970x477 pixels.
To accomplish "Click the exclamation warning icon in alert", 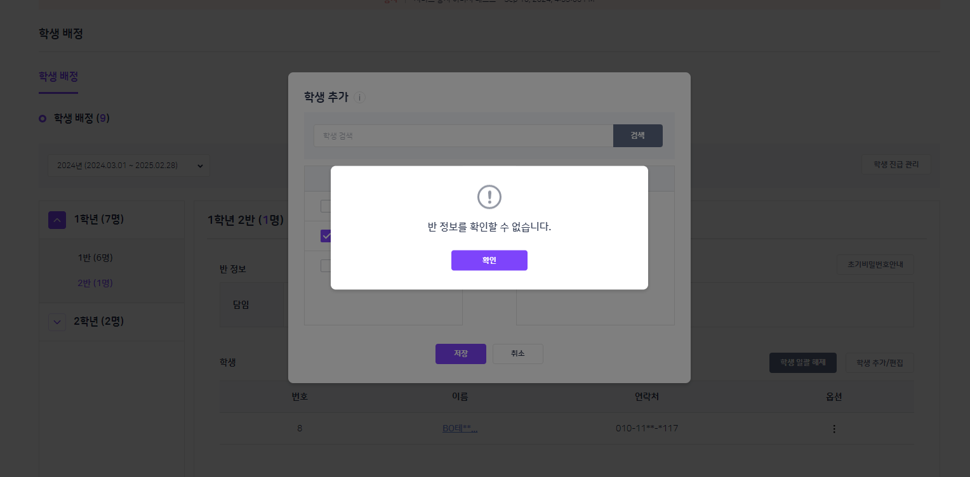I will click(489, 197).
